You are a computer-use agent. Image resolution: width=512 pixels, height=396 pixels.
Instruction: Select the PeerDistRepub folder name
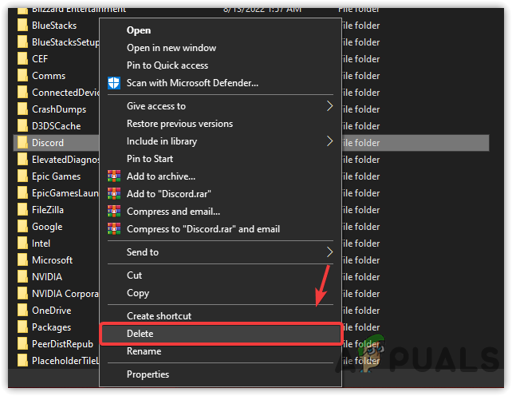click(62, 344)
